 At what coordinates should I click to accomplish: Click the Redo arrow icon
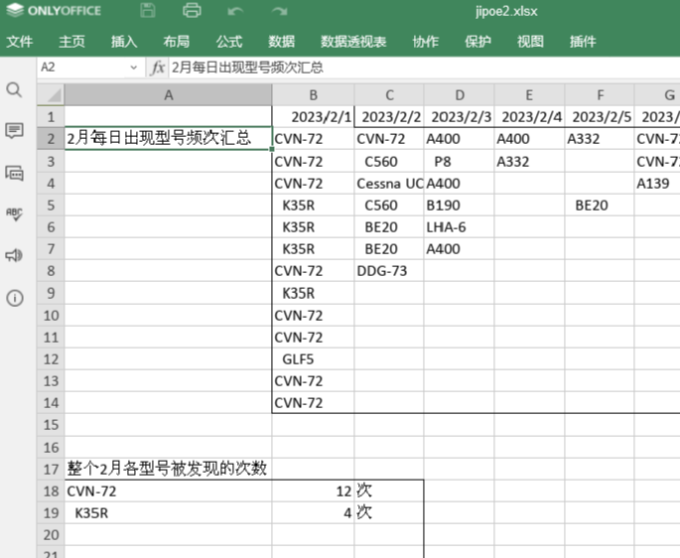(280, 11)
